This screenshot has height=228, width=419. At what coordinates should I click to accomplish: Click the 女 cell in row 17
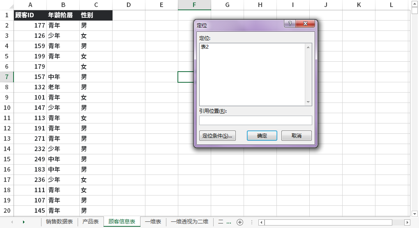coord(96,180)
